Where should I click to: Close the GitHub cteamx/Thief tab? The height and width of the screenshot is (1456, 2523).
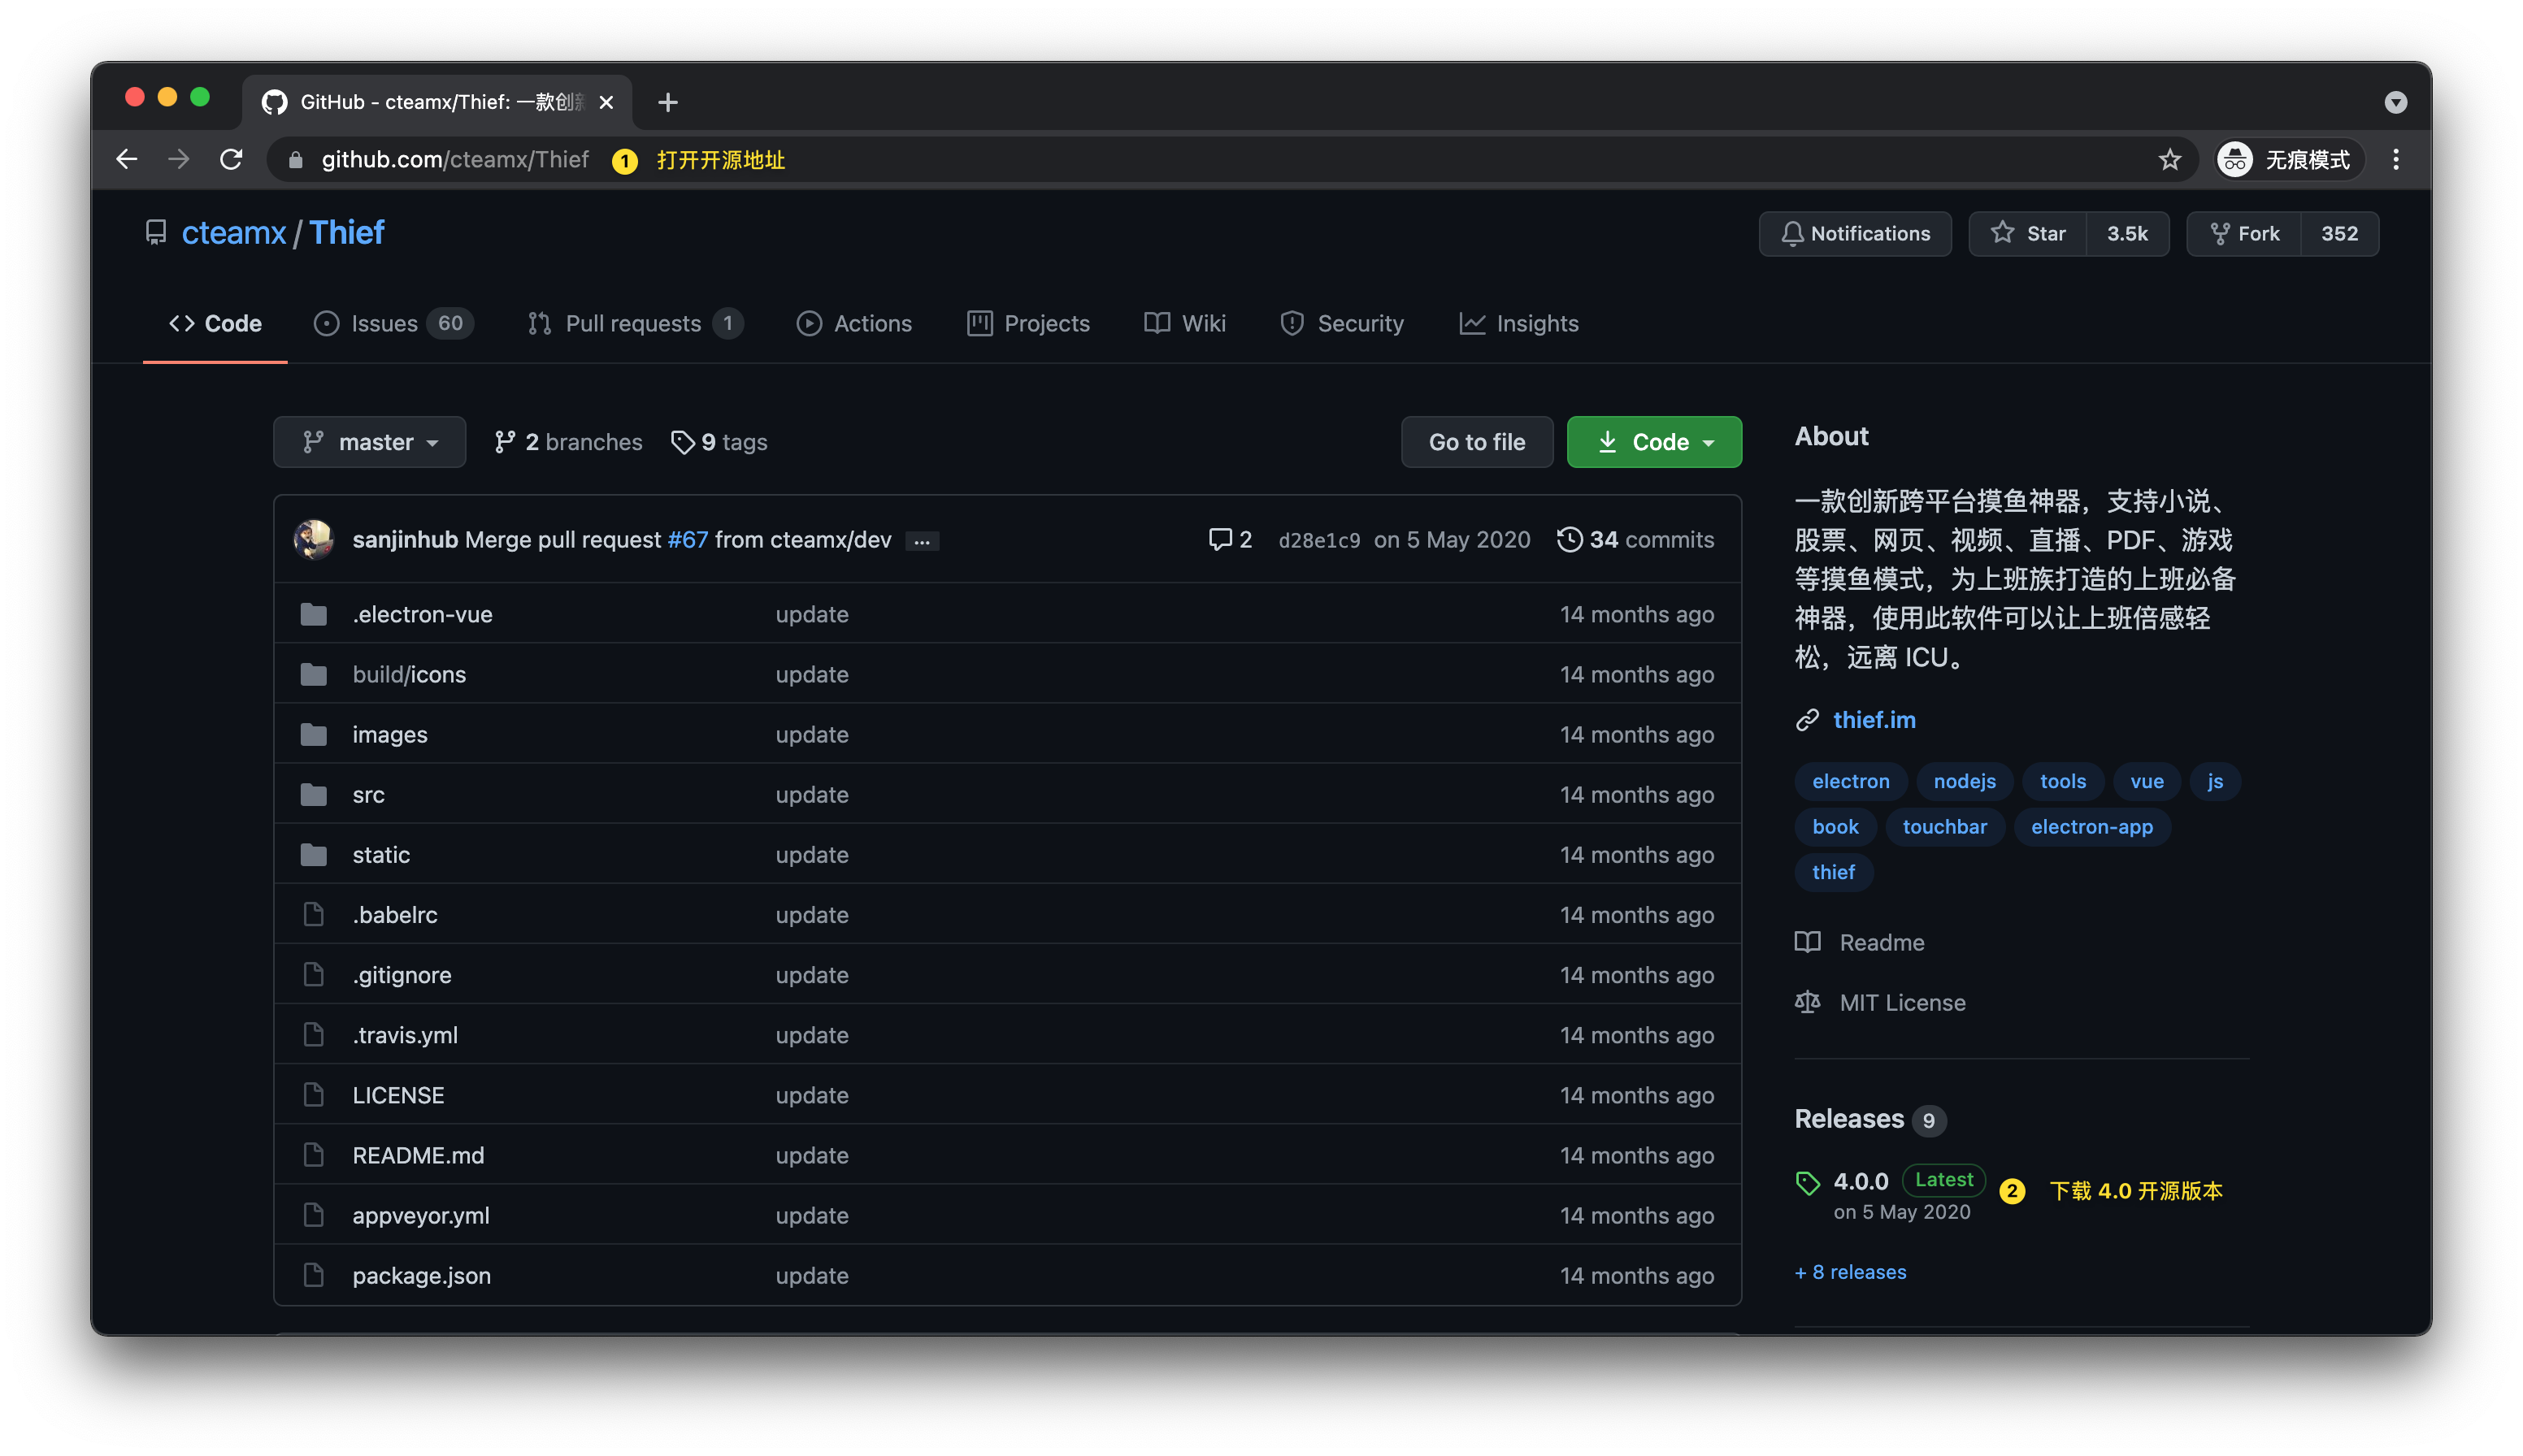(x=606, y=102)
